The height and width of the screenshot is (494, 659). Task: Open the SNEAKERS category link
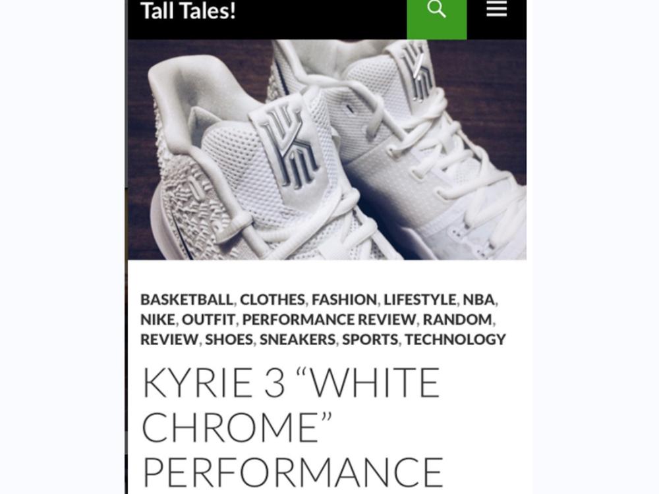[x=298, y=339]
